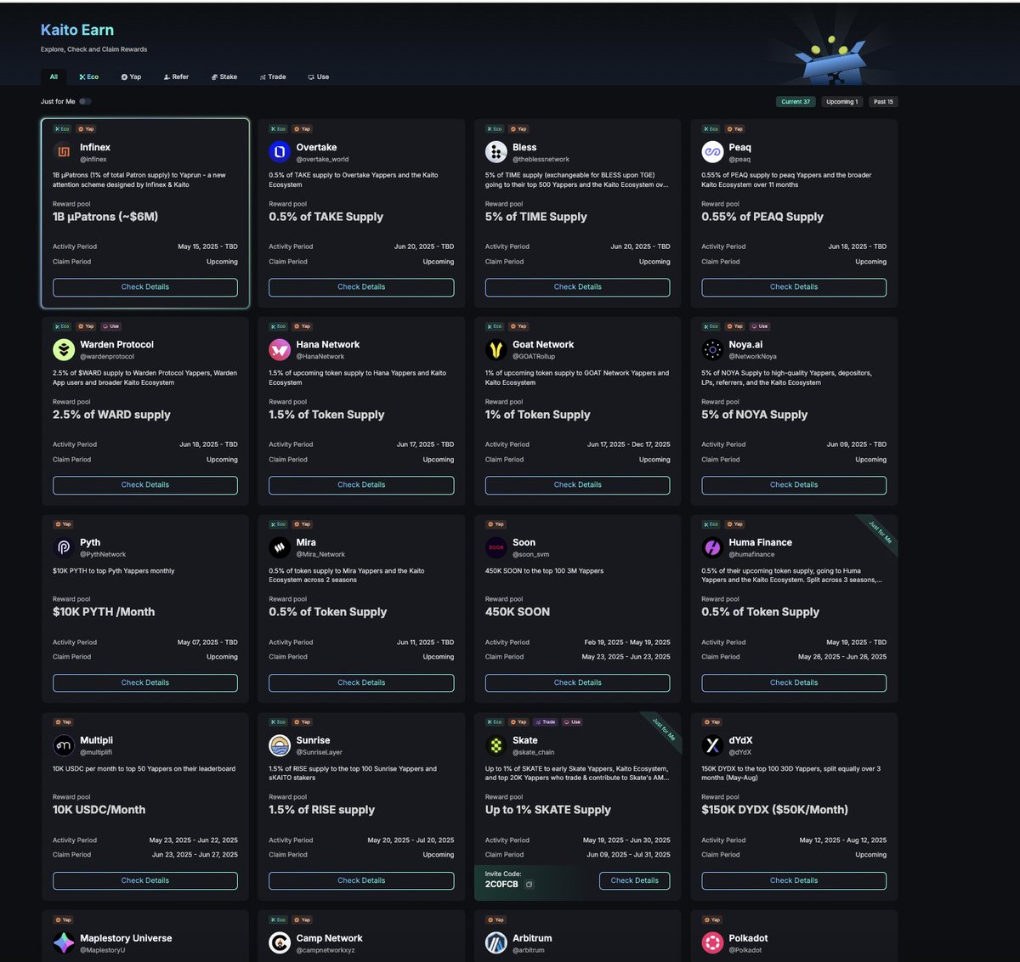Select the All tab
Image resolution: width=1020 pixels, height=962 pixels.
pyautogui.click(x=54, y=76)
